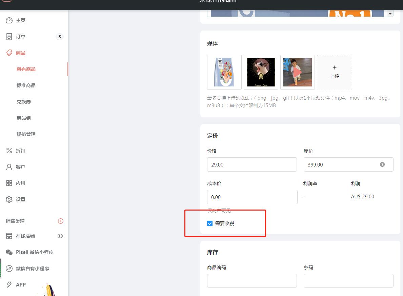Screen dimensions: 403x296
Task: Click the 成本价 input showing 0.00
Action: [252, 197]
